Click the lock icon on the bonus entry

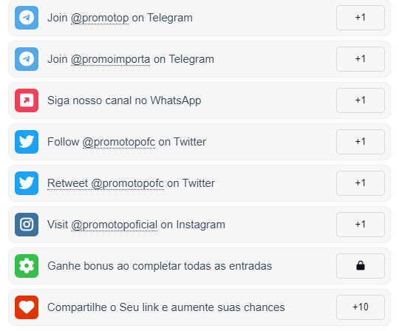pos(361,266)
